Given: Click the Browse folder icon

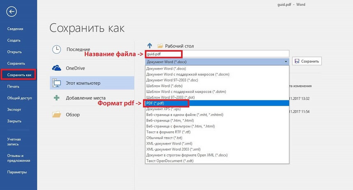Looking at the screenshot, I should pos(57,115).
